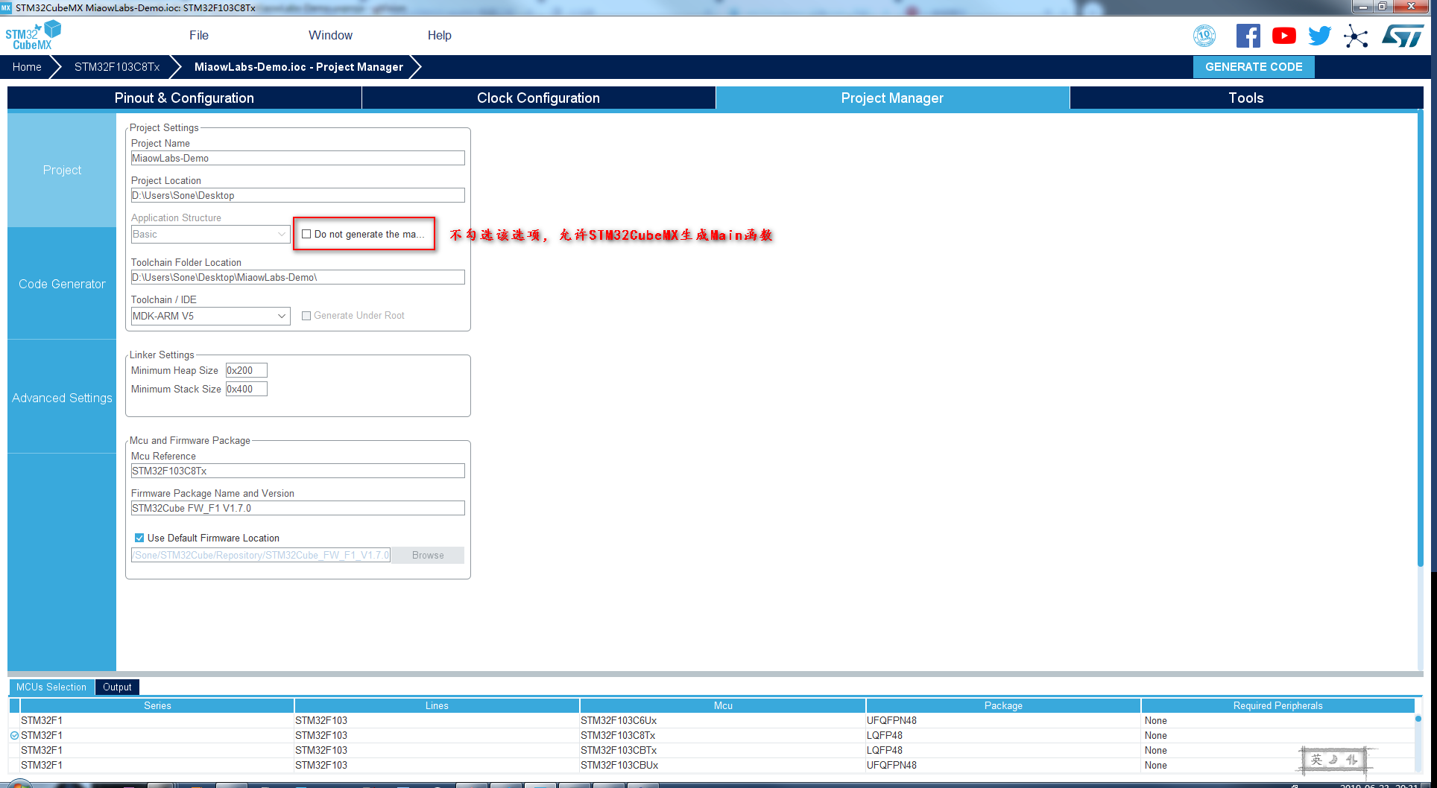
Task: Toggle 'Do not generate the main' checkbox
Action: 306,234
